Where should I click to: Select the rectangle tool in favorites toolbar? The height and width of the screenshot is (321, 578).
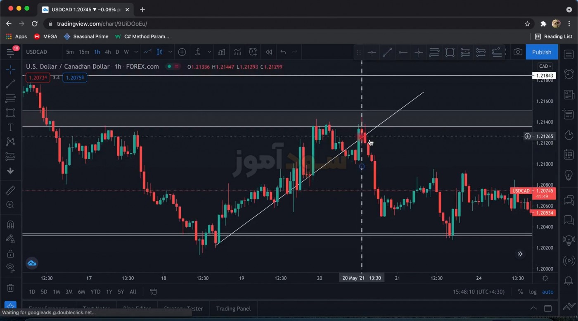click(450, 52)
